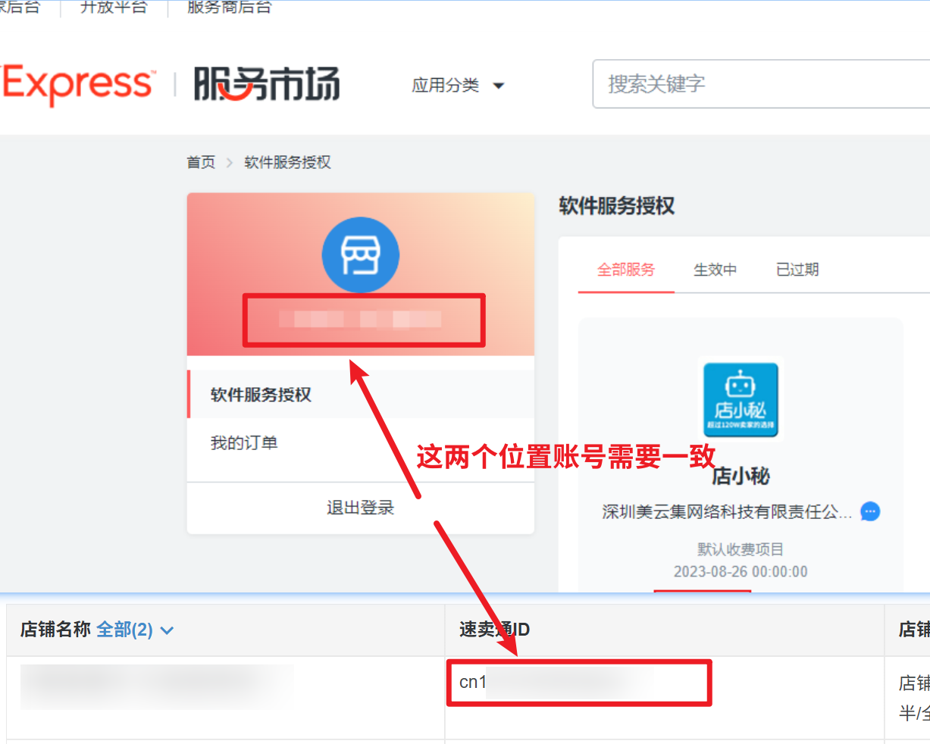The width and height of the screenshot is (930, 744).
Task: Expand the 应用分类 dropdown
Action: tap(457, 85)
